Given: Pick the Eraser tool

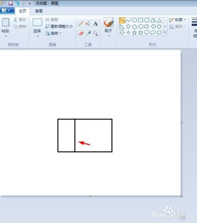Looking at the screenshot, I should [x=81, y=33].
